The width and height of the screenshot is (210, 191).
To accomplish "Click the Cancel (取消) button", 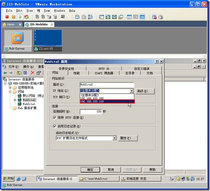I will pyautogui.click(x=111, y=170).
